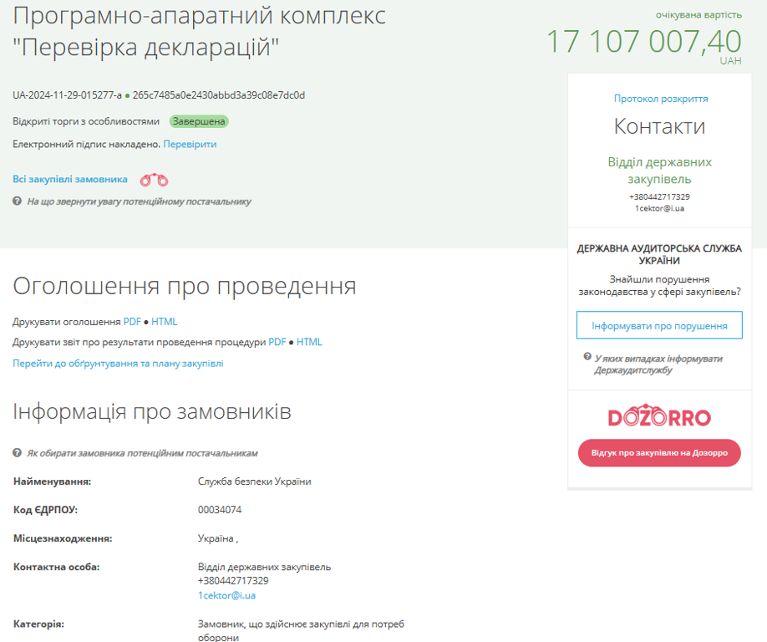Viewport: 767px width, 642px height.
Task: Go to 'обґрунтування та плану закупівлі' link
Action: click(118, 364)
